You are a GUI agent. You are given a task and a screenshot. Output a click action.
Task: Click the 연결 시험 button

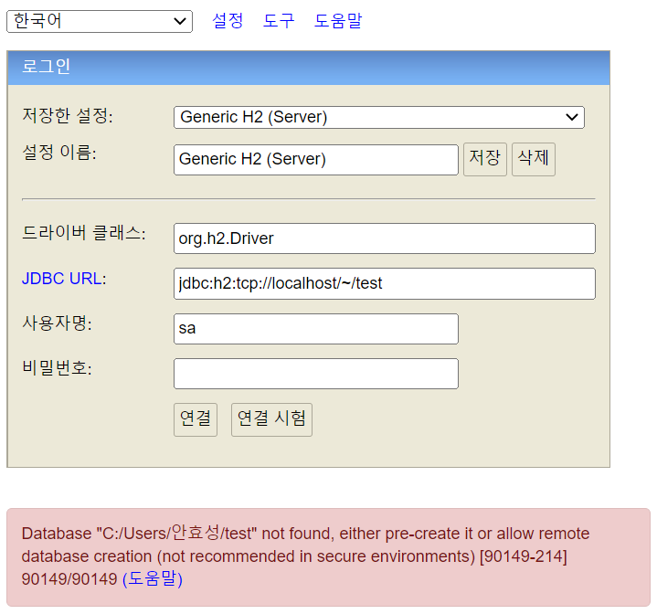tap(271, 419)
